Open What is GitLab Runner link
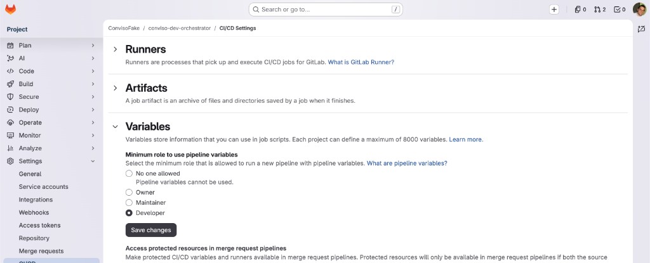 [x=361, y=62]
